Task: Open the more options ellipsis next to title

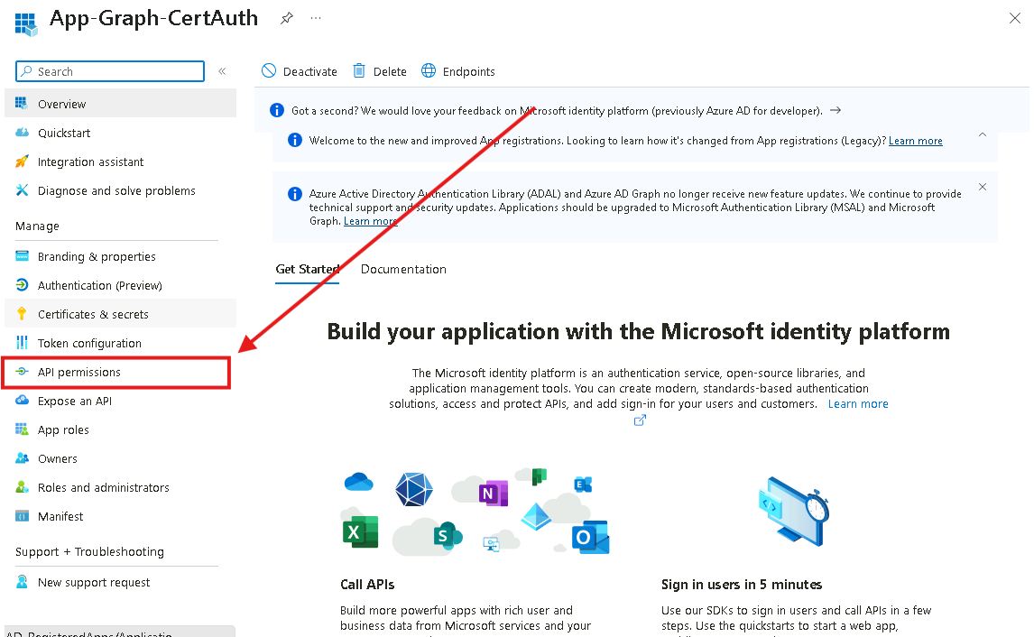Action: click(316, 18)
